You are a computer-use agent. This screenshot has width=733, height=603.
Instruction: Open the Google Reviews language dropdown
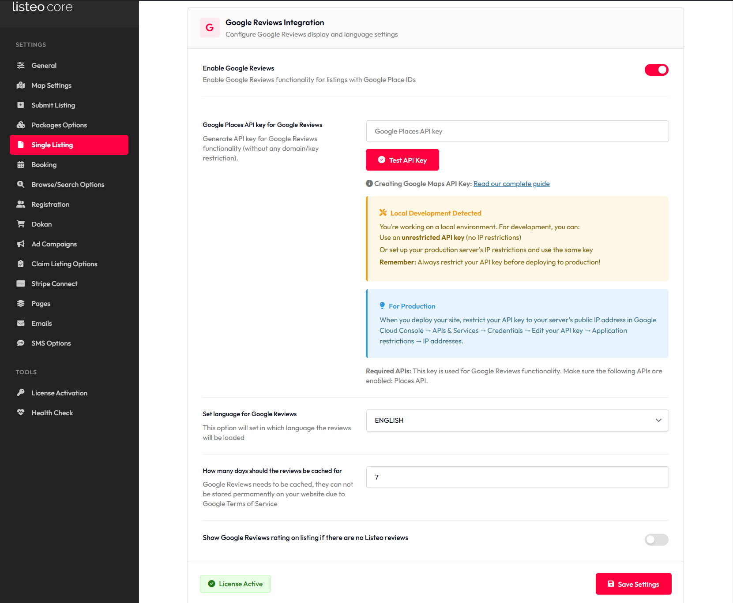(x=517, y=421)
